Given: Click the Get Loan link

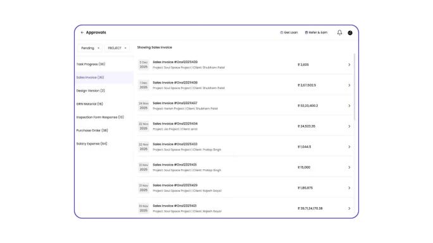Looking at the screenshot, I should 289,32.
